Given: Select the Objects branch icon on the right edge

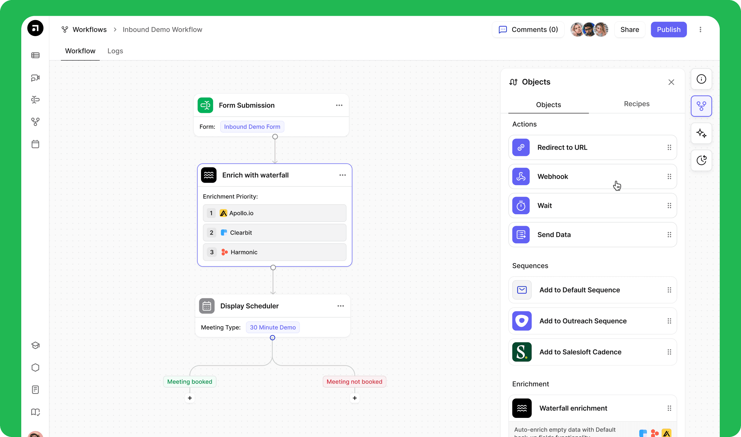Looking at the screenshot, I should point(701,106).
